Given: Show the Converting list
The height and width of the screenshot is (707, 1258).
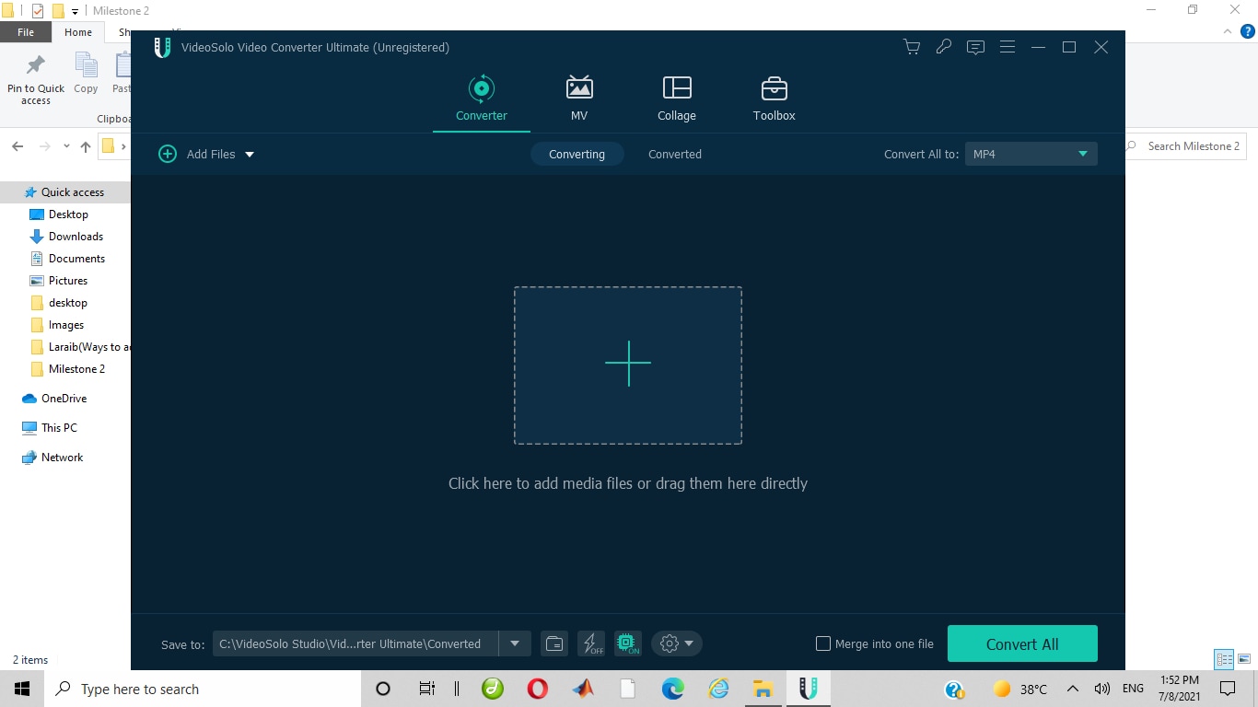Looking at the screenshot, I should click(x=577, y=154).
